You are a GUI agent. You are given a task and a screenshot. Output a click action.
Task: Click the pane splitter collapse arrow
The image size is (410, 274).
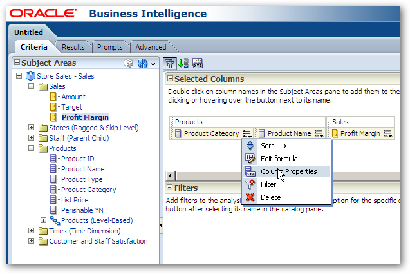pyautogui.click(x=161, y=225)
